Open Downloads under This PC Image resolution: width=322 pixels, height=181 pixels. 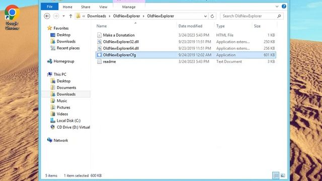66,94
